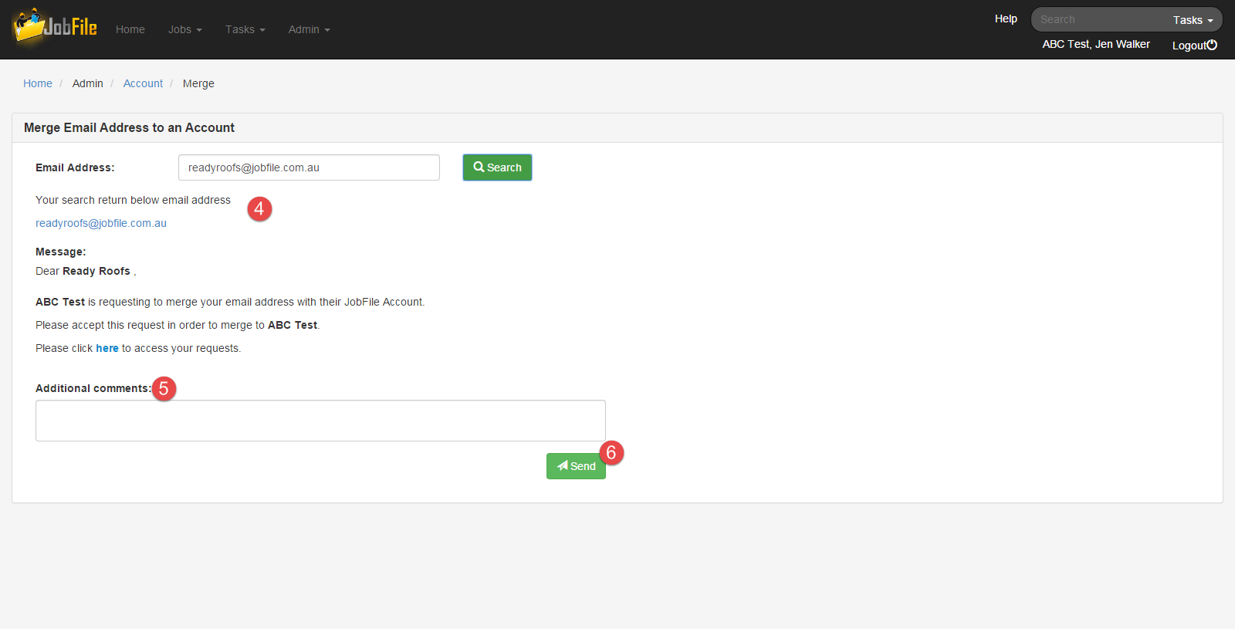Click the Email Address input field
The image size is (1235, 629).
click(x=309, y=167)
